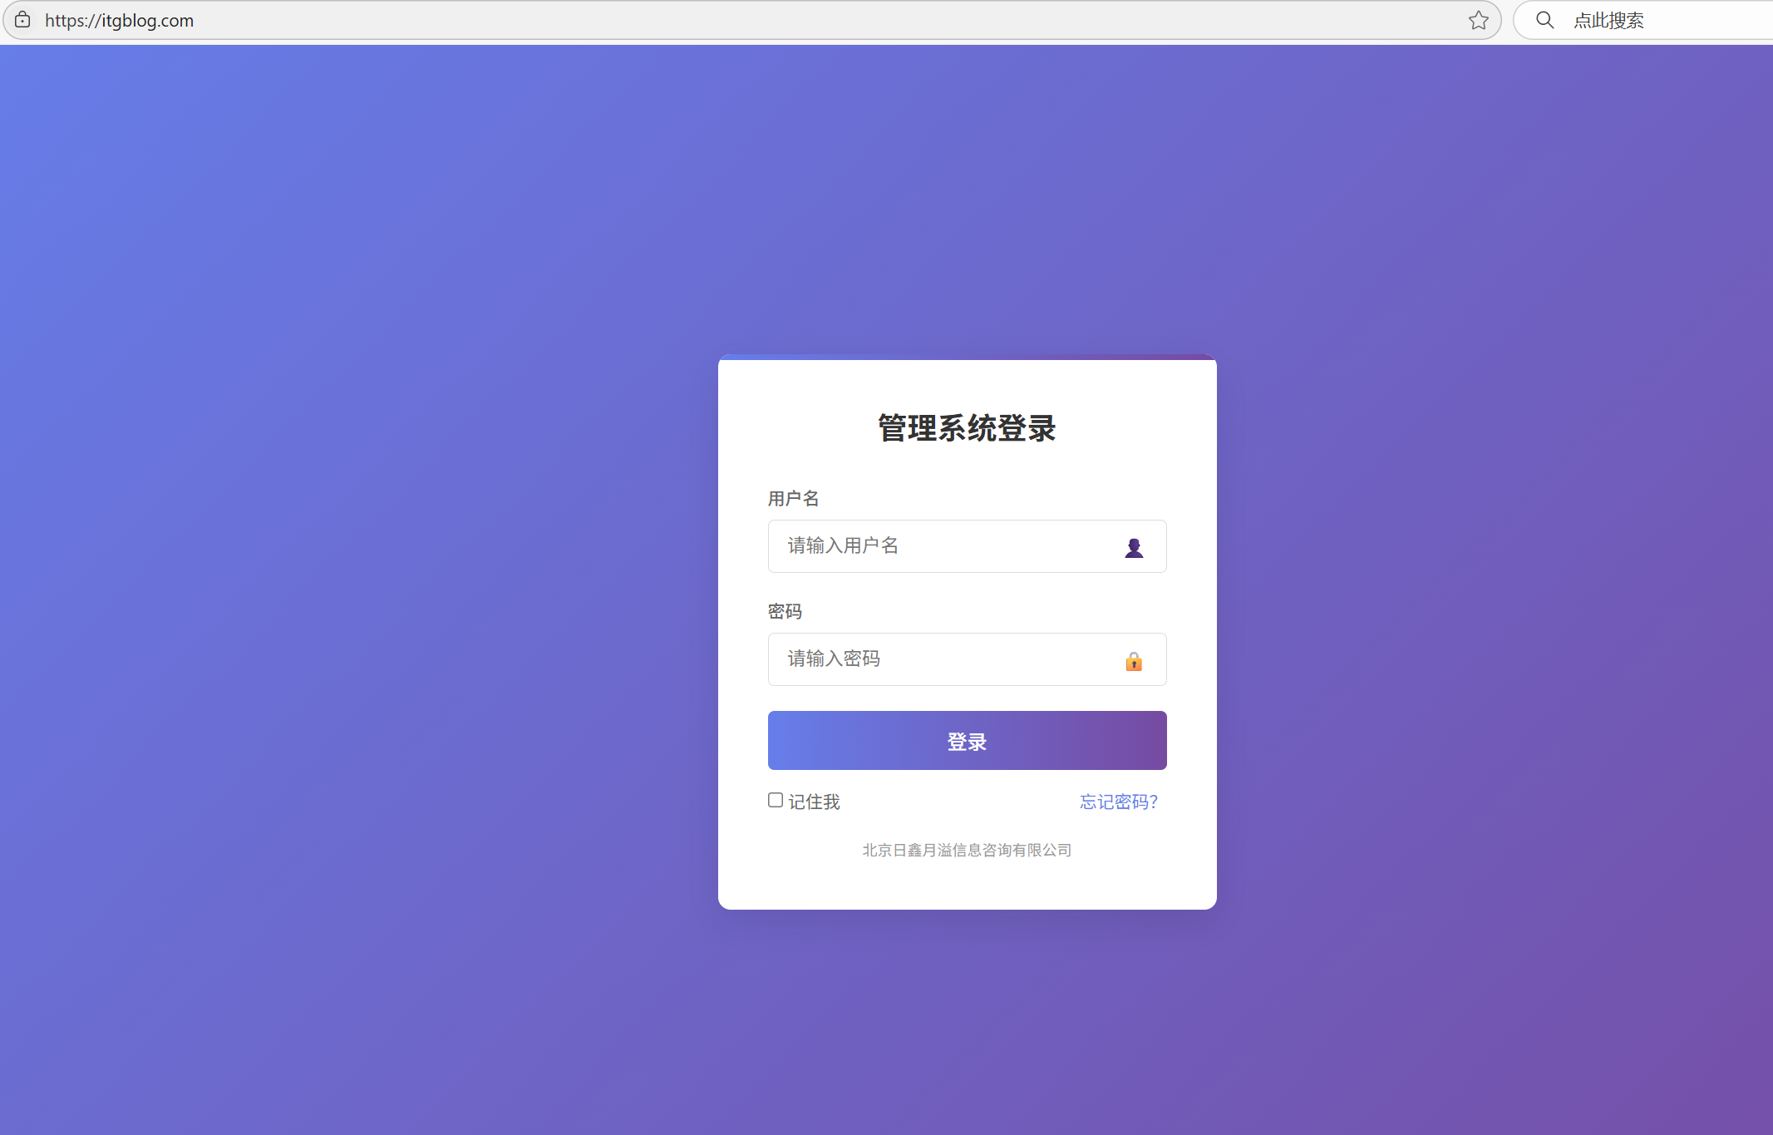Open the 忘记密码? link
Image resolution: width=1773 pixels, height=1135 pixels.
1118,802
